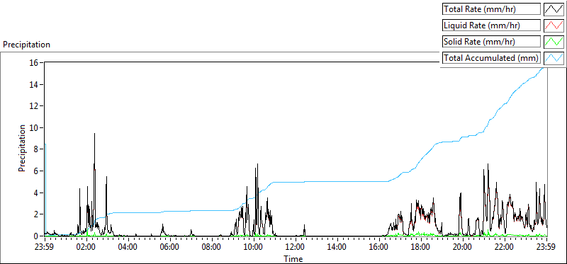The height and width of the screenshot is (264, 567).
Task: Click the Time axis label
Action: pyautogui.click(x=293, y=258)
